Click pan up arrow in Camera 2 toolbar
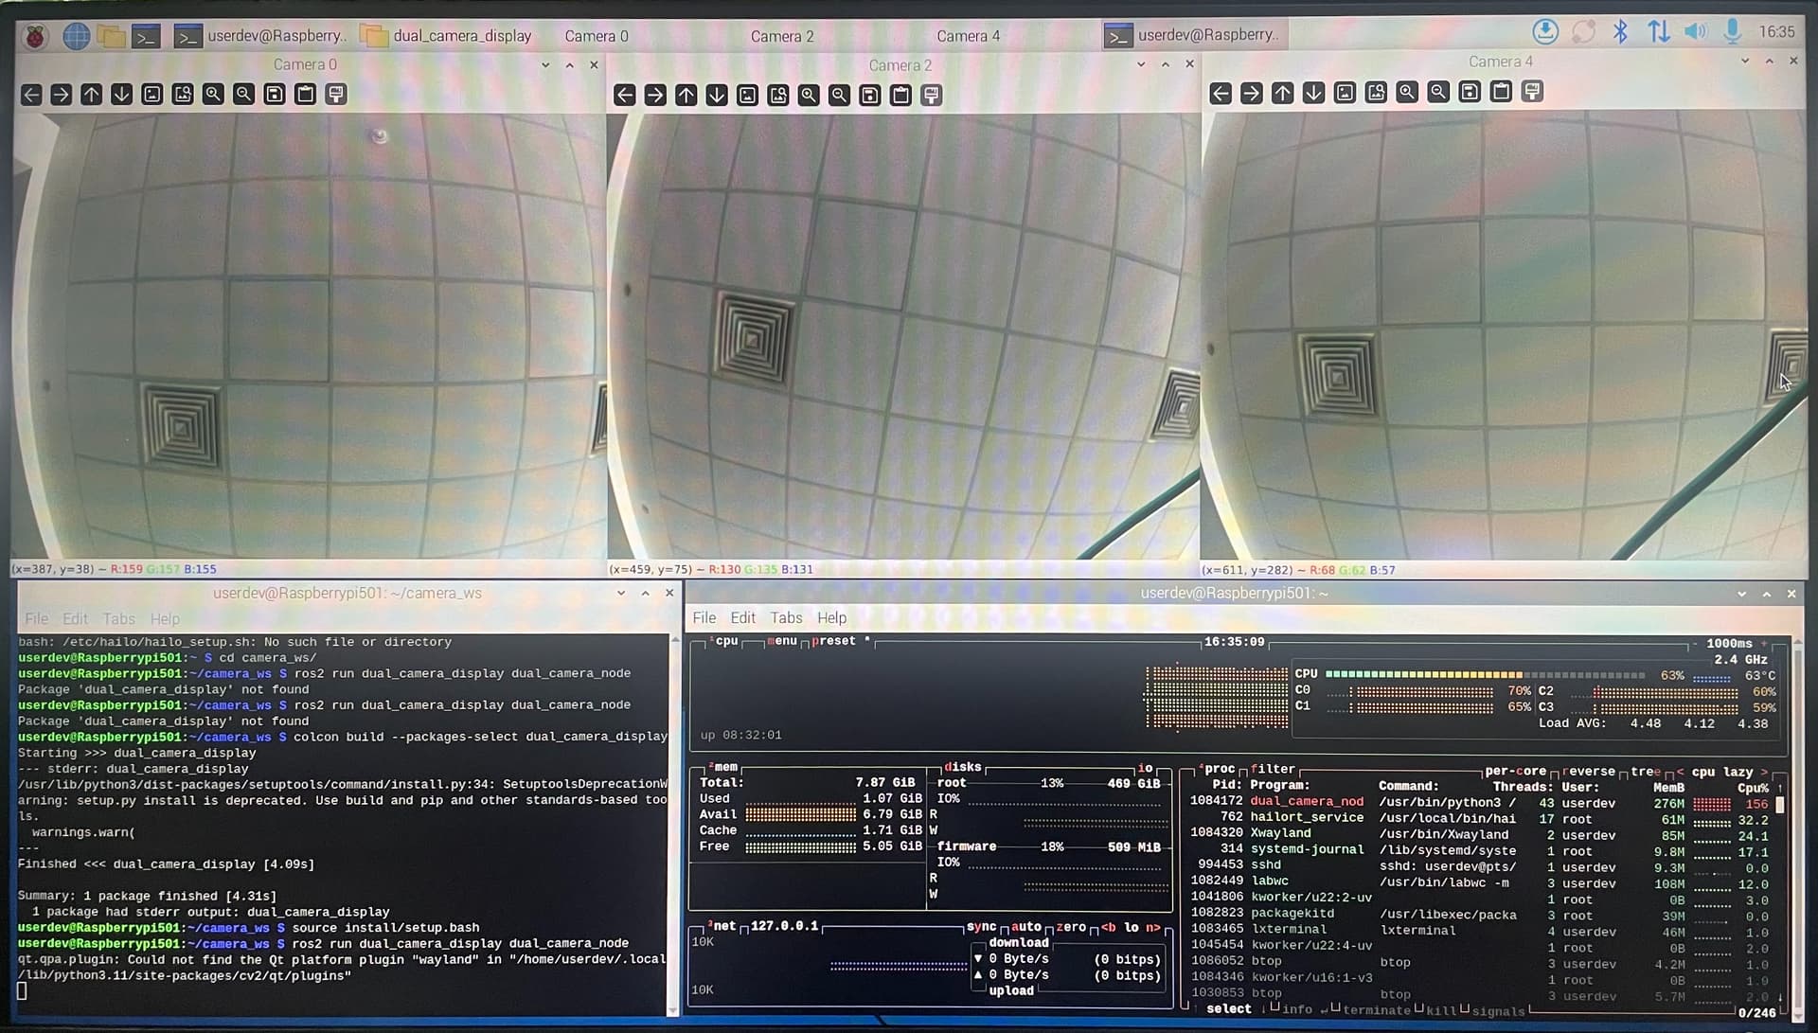The image size is (1818, 1033). tap(686, 96)
